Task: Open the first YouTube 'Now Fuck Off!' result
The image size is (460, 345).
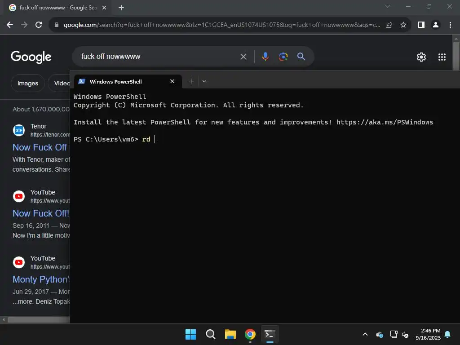Action: tap(41, 213)
